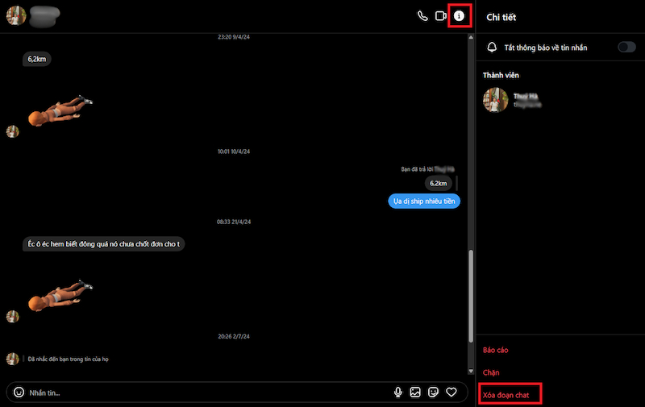
Task: Click Báo cáo to report the chat
Action: point(495,351)
